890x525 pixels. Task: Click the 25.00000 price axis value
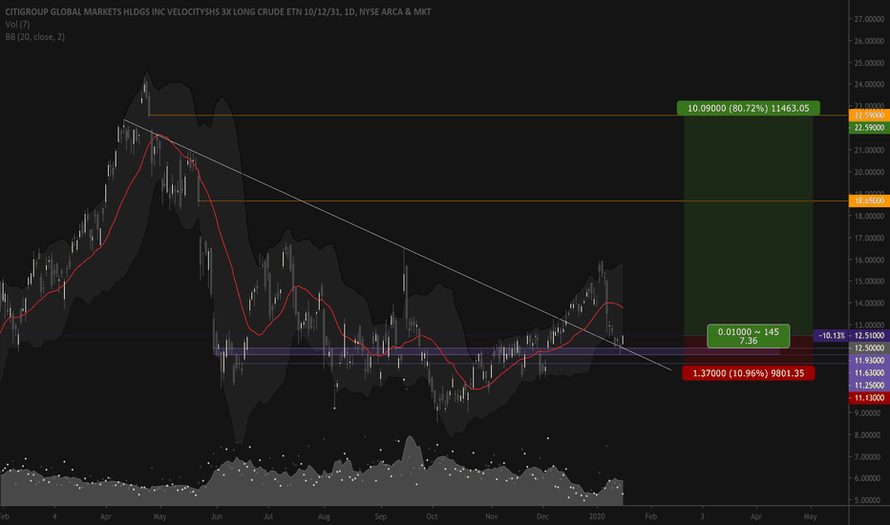(870, 63)
